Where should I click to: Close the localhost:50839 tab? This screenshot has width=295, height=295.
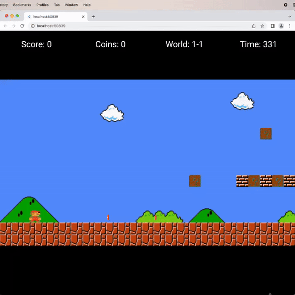pos(83,16)
